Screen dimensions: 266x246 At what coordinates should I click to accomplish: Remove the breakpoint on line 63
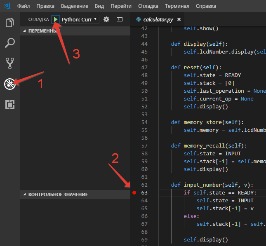[134, 192]
